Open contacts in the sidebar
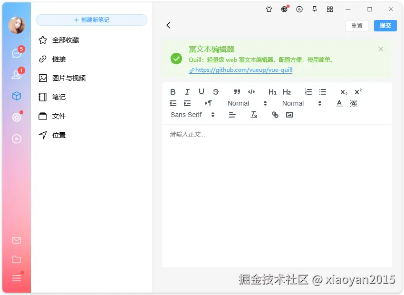This screenshot has width=404, height=295. (17, 75)
